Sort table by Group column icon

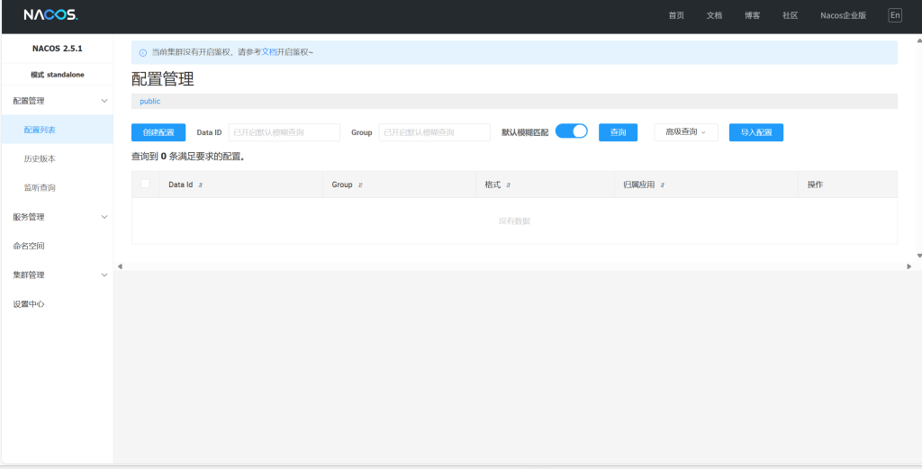[x=360, y=185]
